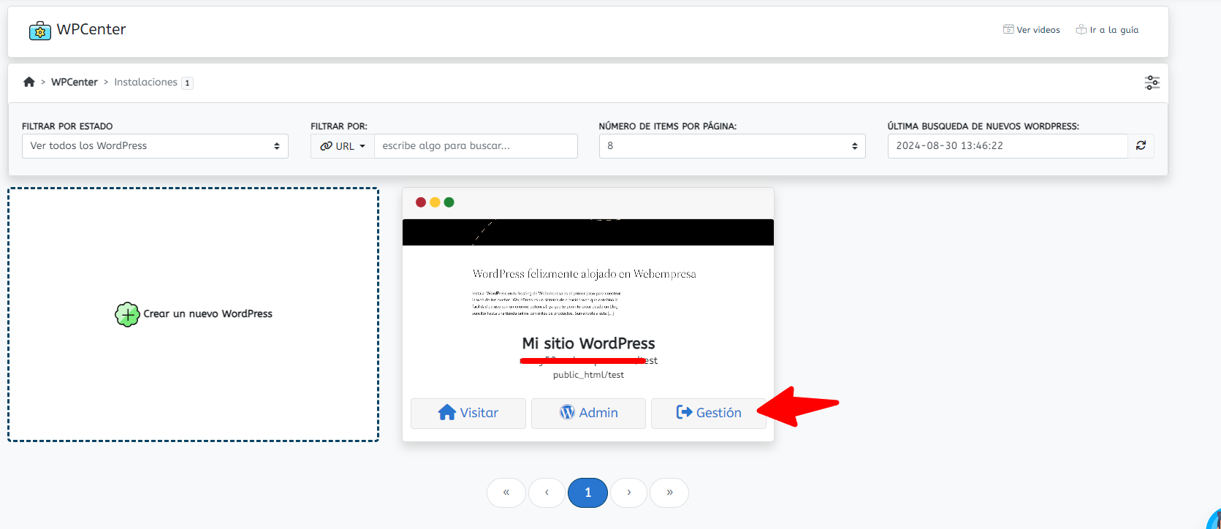
Task: Click the green plus clover icon
Action: pyautogui.click(x=127, y=315)
